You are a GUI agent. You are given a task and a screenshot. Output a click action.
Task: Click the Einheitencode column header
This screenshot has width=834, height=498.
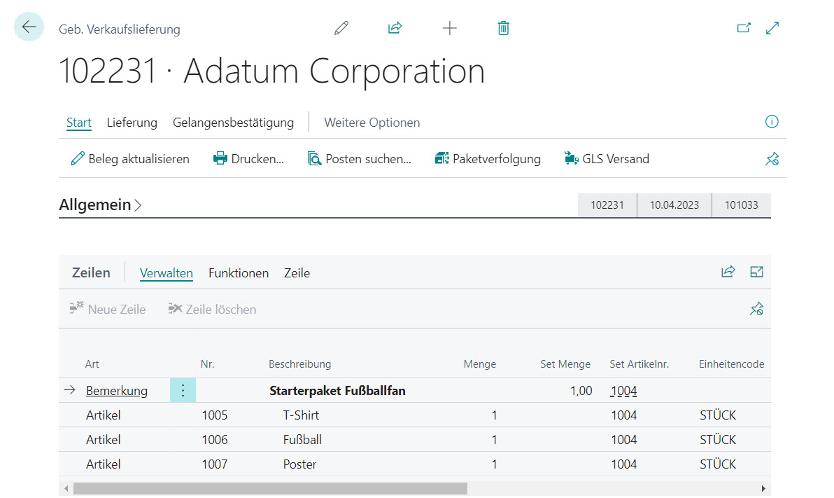click(x=731, y=364)
